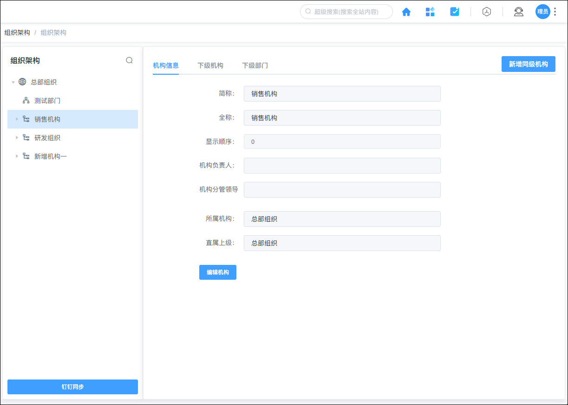Click the department icon beside 测试部门

pos(26,100)
